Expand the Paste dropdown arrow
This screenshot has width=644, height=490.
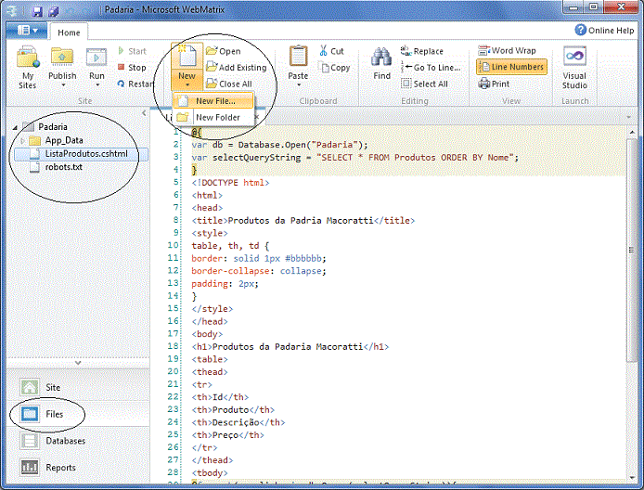[299, 85]
